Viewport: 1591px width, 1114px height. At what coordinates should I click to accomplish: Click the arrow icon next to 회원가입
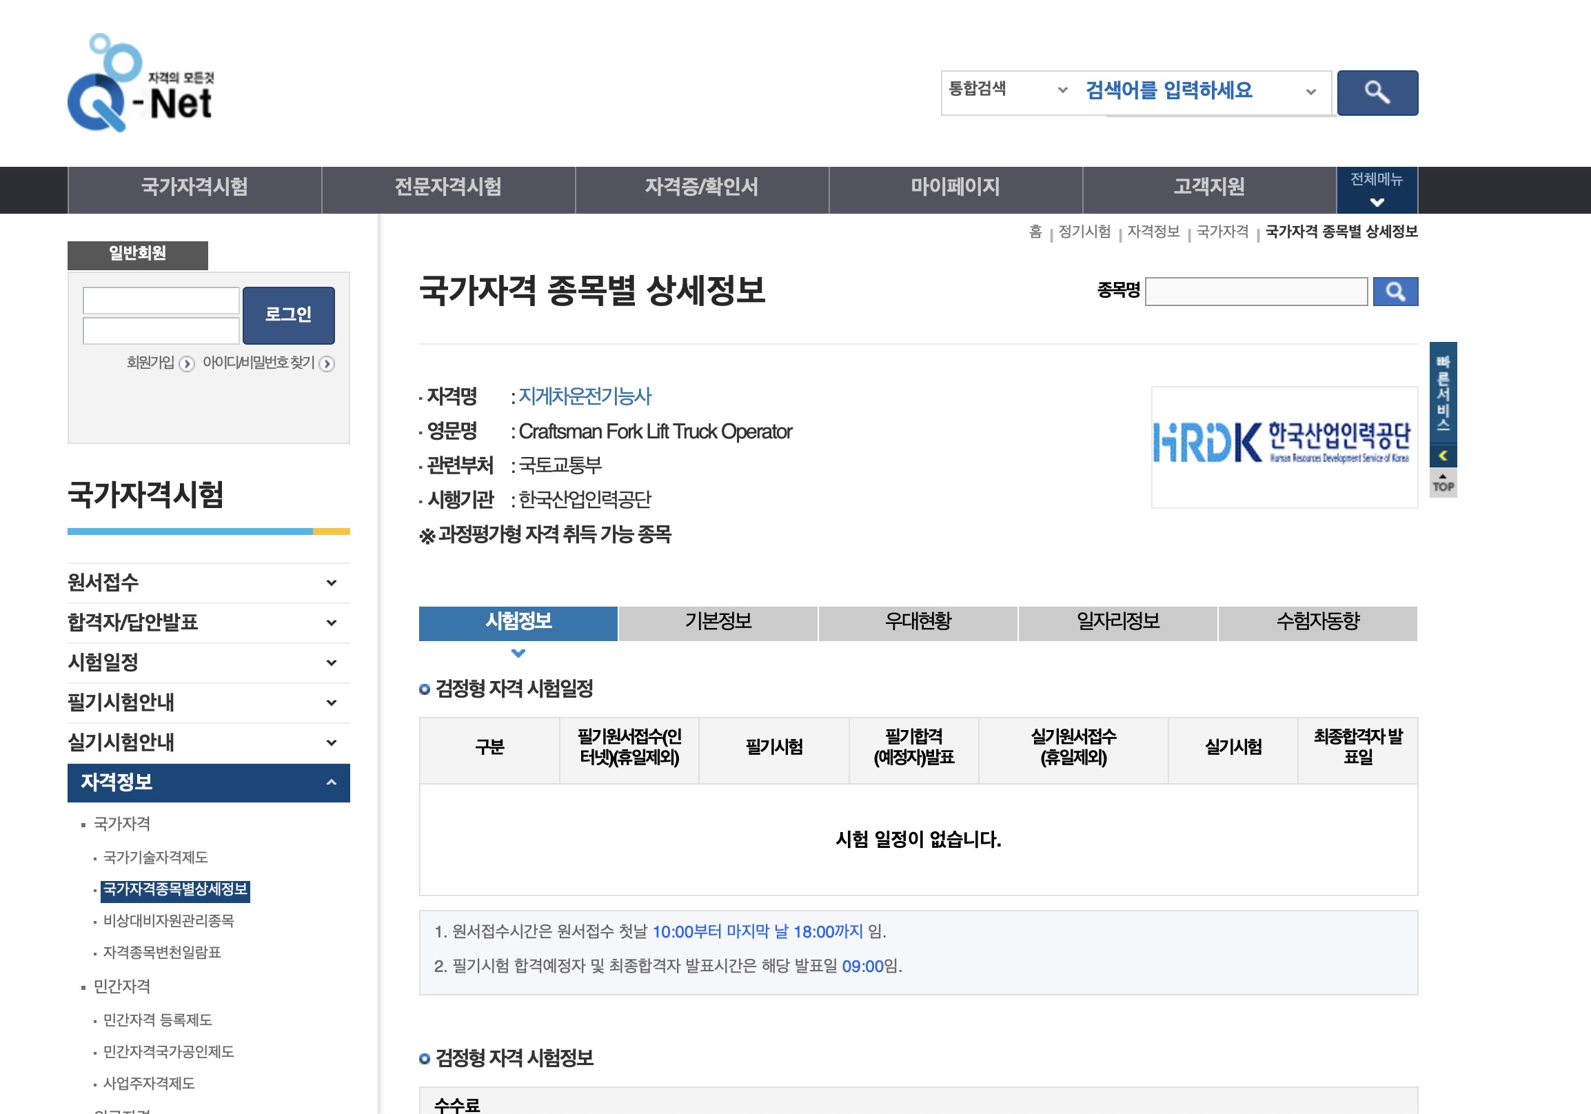tap(185, 363)
